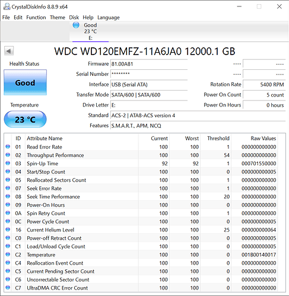Click status orb beside Current Helium Level
Image resolution: width=289 pixels, height=296 pixels.
tap(8, 230)
